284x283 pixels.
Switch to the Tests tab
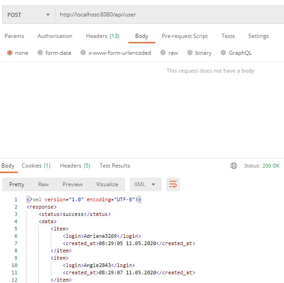228,36
